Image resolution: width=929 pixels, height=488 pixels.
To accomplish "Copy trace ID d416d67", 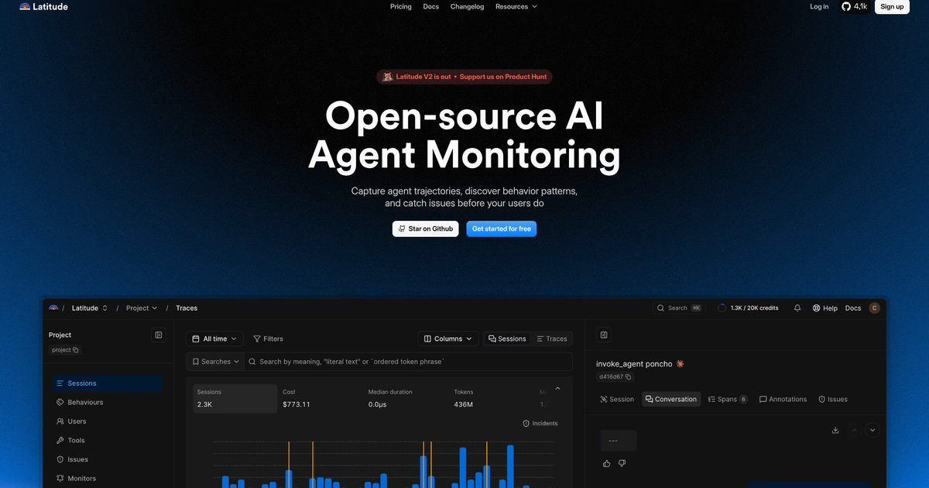I will 615,377.
